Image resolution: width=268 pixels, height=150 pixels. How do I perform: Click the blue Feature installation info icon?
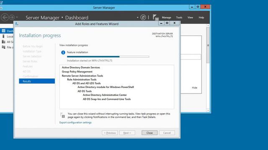(x=63, y=52)
